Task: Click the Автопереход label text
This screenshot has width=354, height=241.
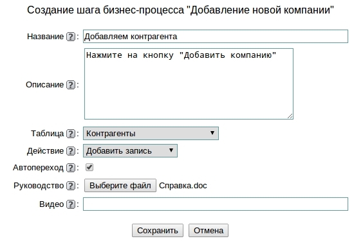Action: point(38,168)
